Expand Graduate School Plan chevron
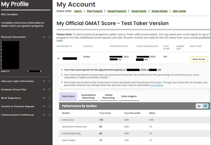Image resolution: width=211 pixels, height=145 pixels. 44,89
